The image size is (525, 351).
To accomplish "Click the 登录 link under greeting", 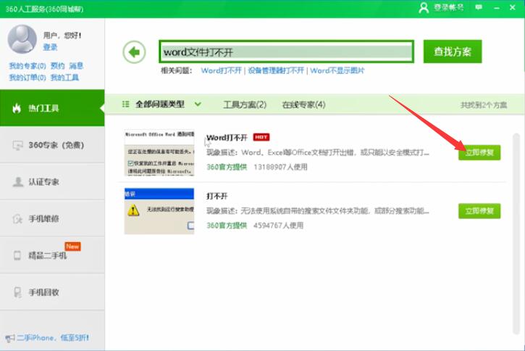I will pos(50,47).
